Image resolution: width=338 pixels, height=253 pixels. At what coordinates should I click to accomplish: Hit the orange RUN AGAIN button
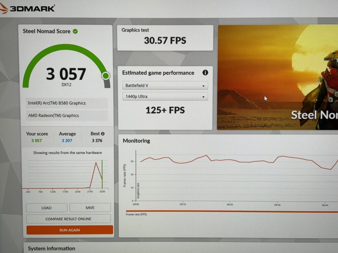tap(70, 230)
